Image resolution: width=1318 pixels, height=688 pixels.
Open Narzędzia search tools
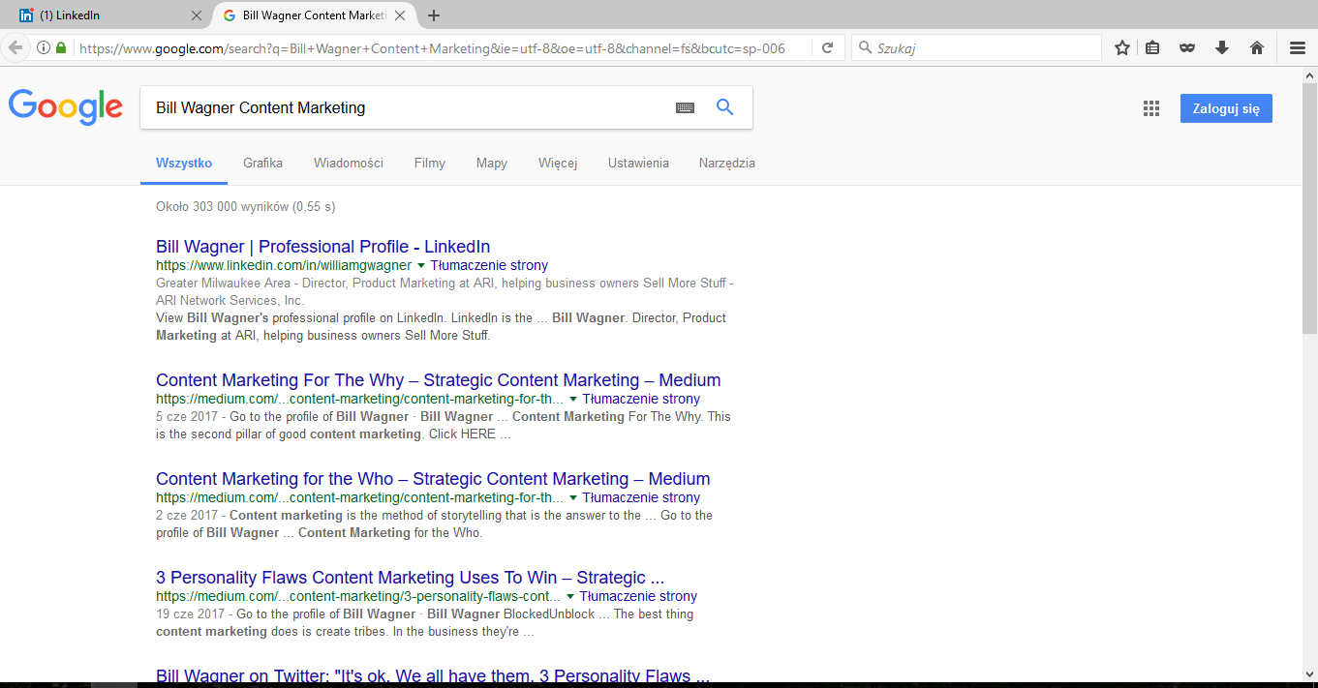pos(727,163)
